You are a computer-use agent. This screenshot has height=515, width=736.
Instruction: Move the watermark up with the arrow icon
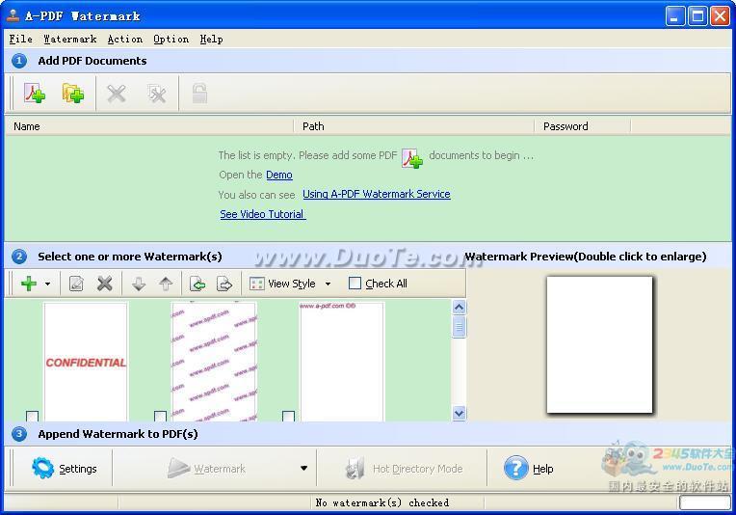pos(166,284)
